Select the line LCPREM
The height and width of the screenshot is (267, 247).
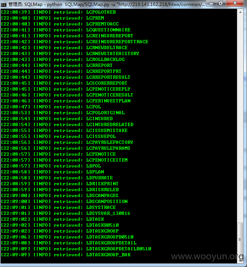click(52, 18)
